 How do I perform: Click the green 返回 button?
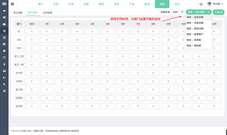point(218,12)
